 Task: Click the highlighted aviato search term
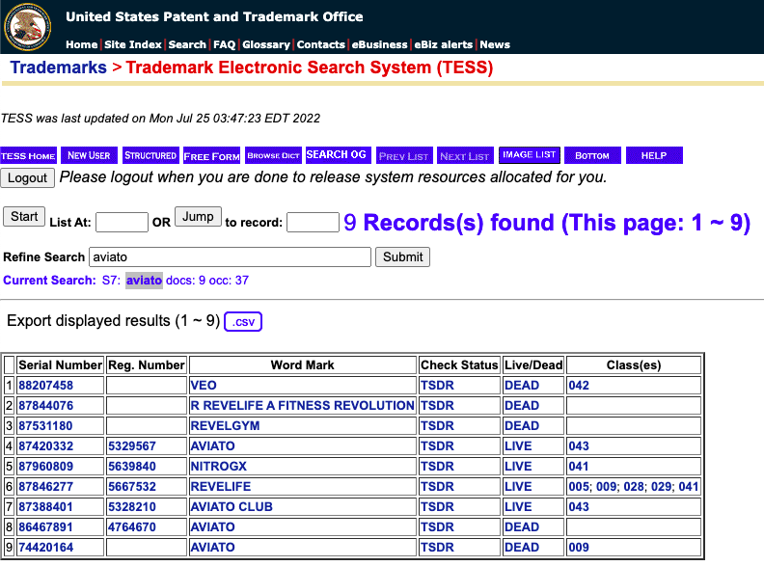click(144, 280)
